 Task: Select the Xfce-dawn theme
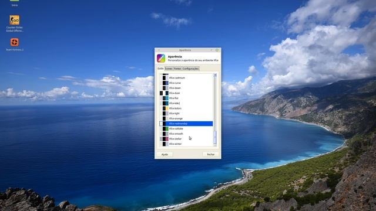coord(186,88)
